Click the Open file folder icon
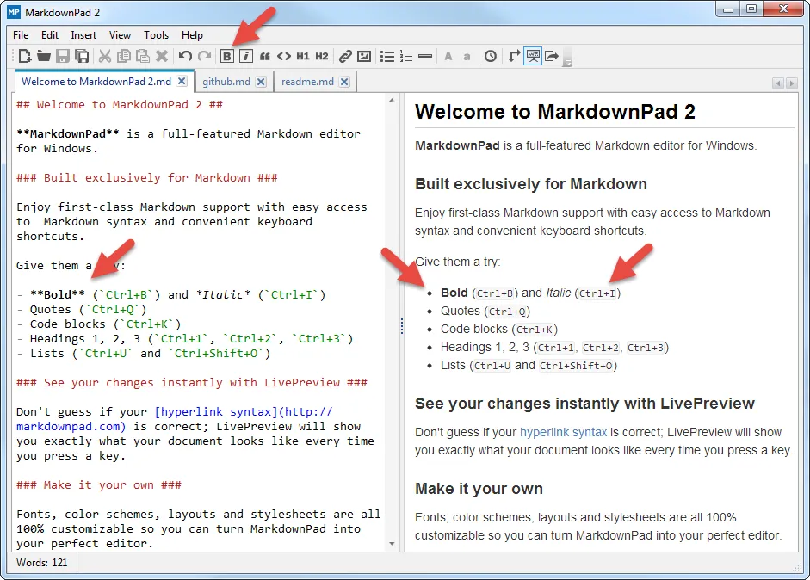 click(43, 56)
